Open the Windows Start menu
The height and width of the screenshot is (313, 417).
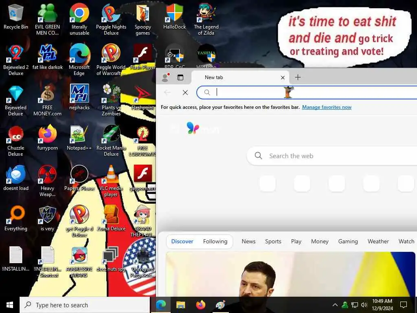point(10,305)
